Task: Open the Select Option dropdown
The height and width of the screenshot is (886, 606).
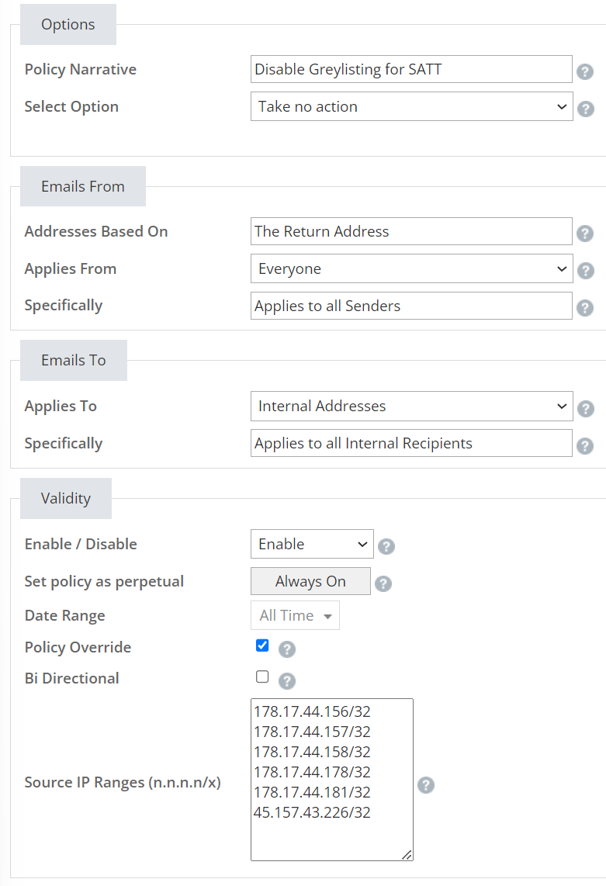Action: coord(411,106)
